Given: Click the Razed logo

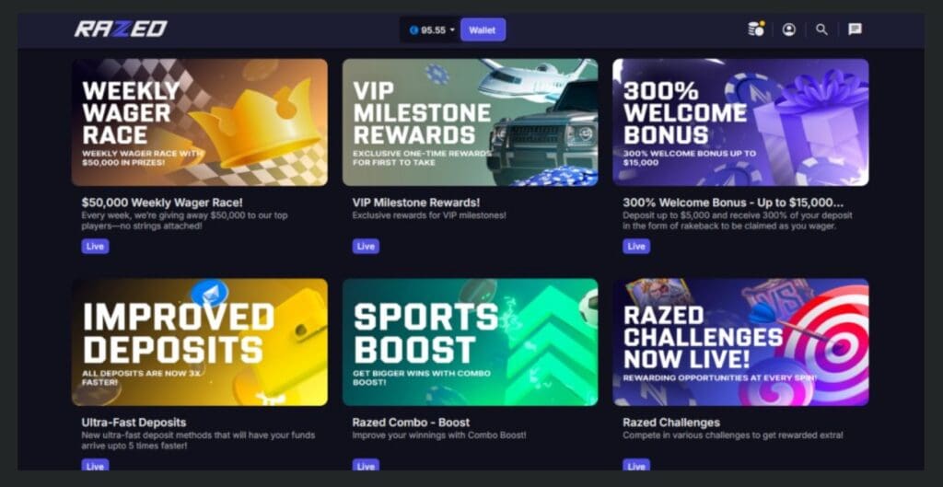Looking at the screenshot, I should coord(121,29).
